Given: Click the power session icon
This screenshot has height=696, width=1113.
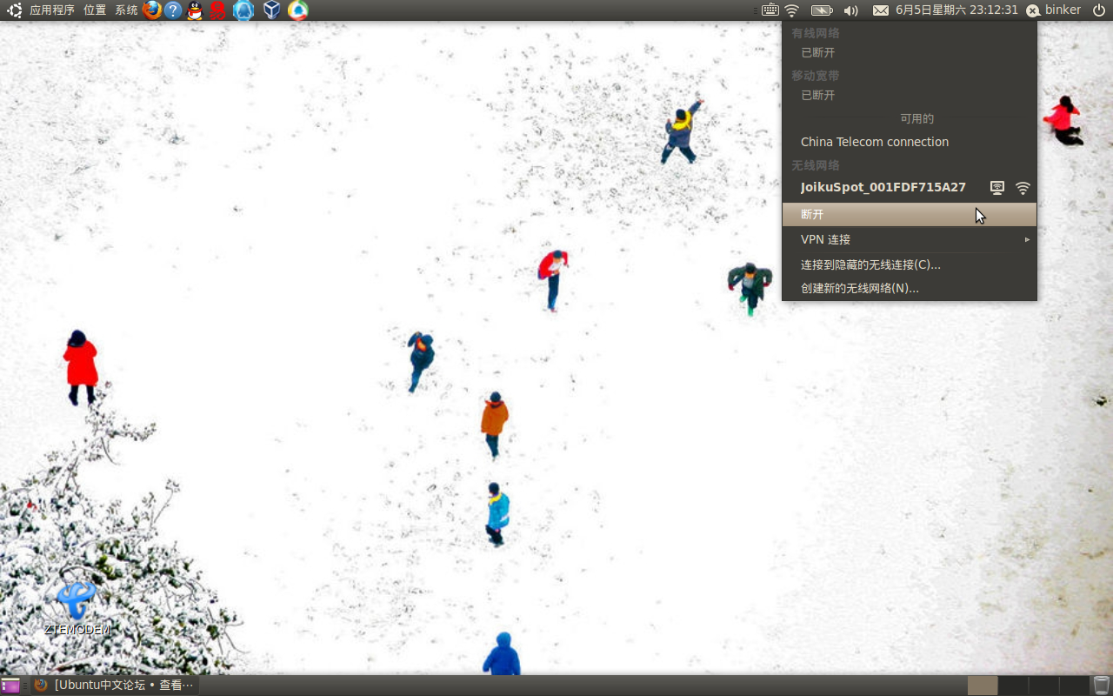Looking at the screenshot, I should click(x=1099, y=10).
